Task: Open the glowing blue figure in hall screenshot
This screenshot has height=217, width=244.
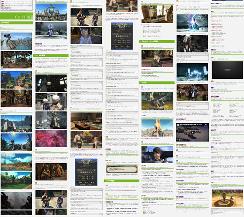Action: pos(192,72)
